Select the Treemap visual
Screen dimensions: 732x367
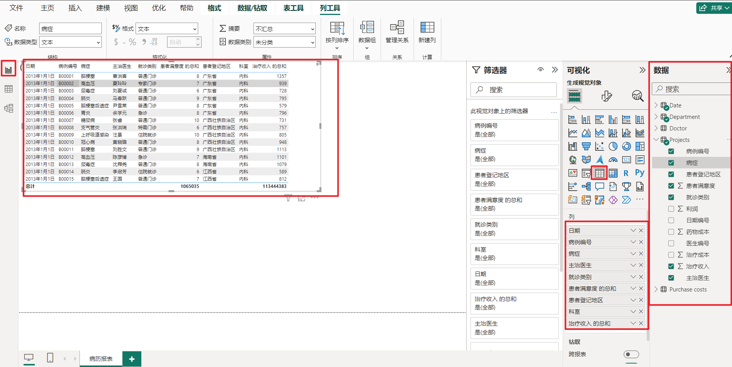[x=640, y=146]
